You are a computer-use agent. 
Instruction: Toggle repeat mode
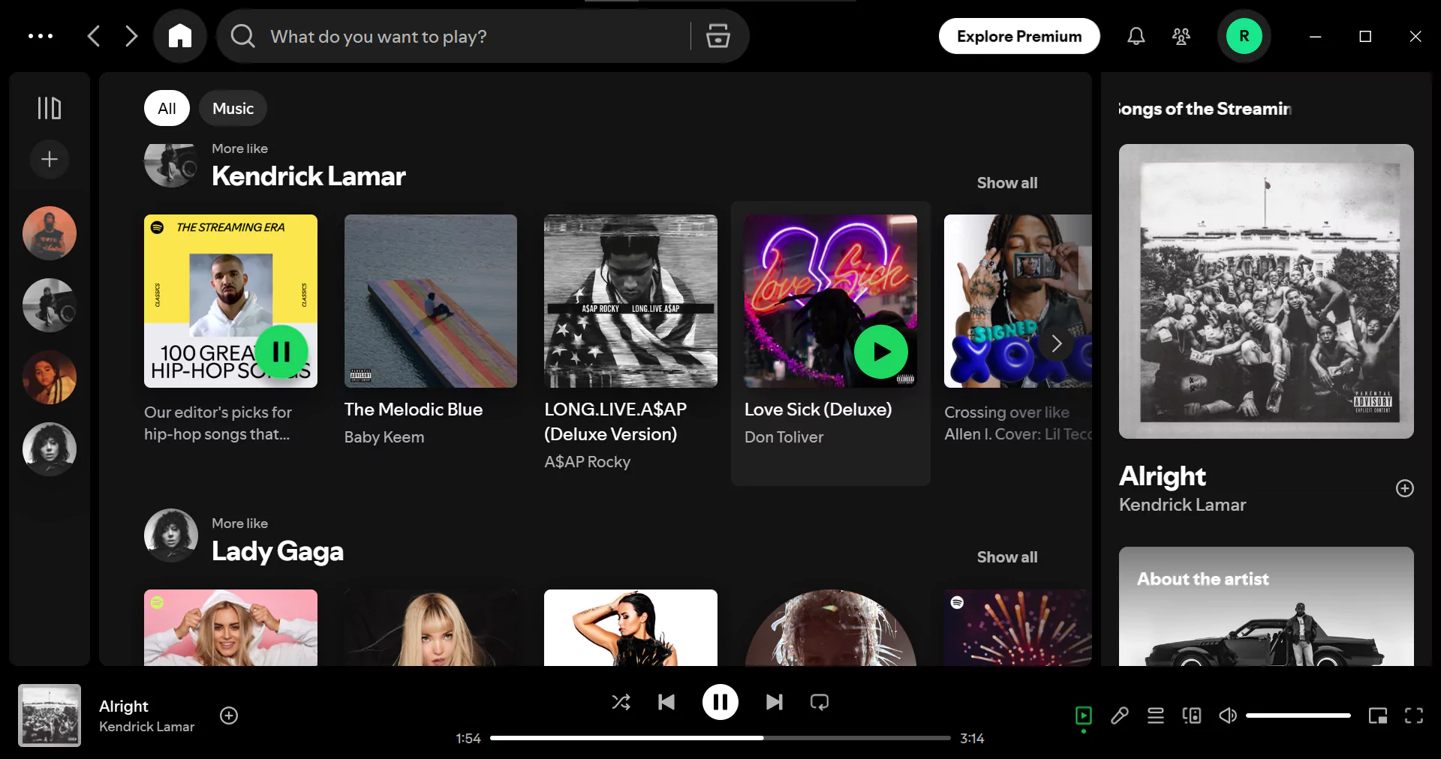coord(820,702)
